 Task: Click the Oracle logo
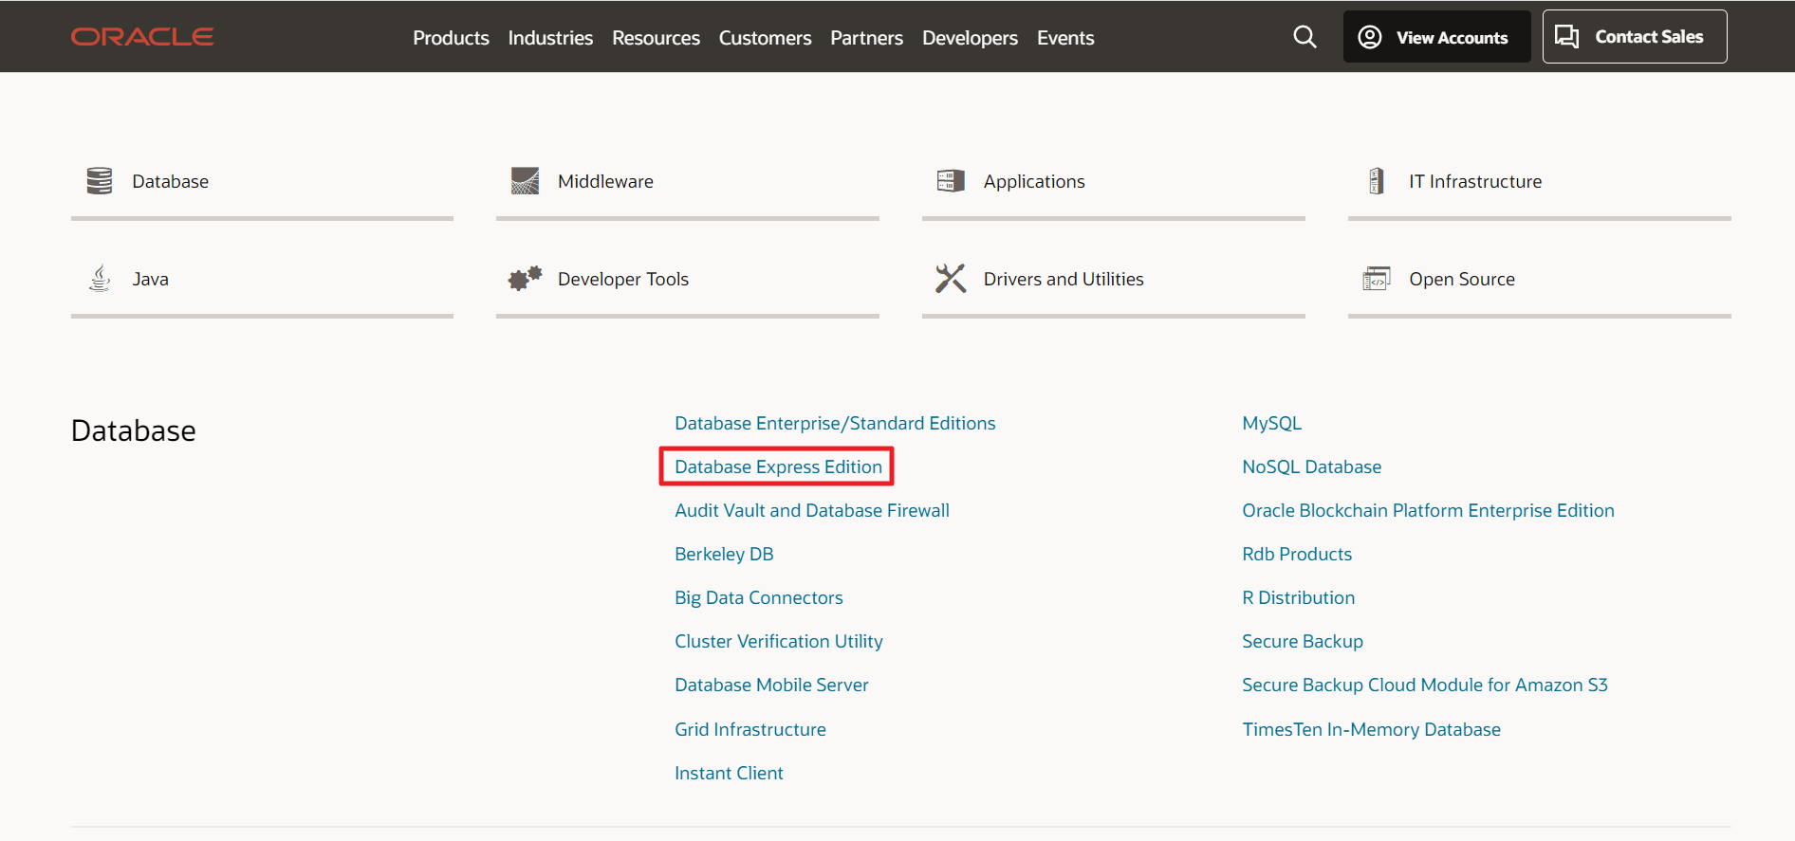[x=142, y=37]
